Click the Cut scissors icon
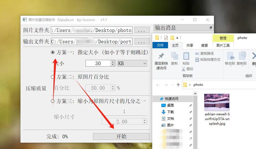Image resolution: width=256 pixels, height=149 pixels. (183, 69)
